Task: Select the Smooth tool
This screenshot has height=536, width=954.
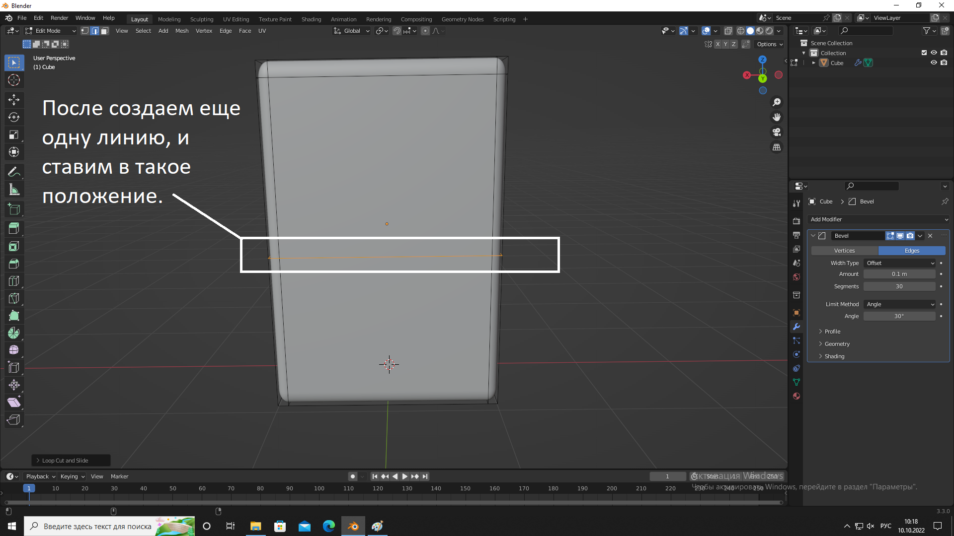Action: pyautogui.click(x=14, y=350)
